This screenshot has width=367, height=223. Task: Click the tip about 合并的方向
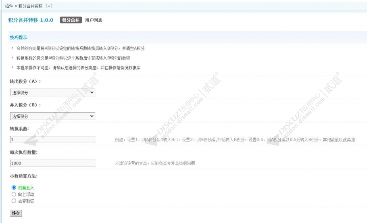[x=81, y=48]
